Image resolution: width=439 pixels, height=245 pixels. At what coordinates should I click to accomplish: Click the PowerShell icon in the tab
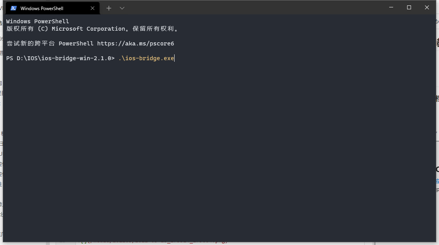pyautogui.click(x=14, y=9)
